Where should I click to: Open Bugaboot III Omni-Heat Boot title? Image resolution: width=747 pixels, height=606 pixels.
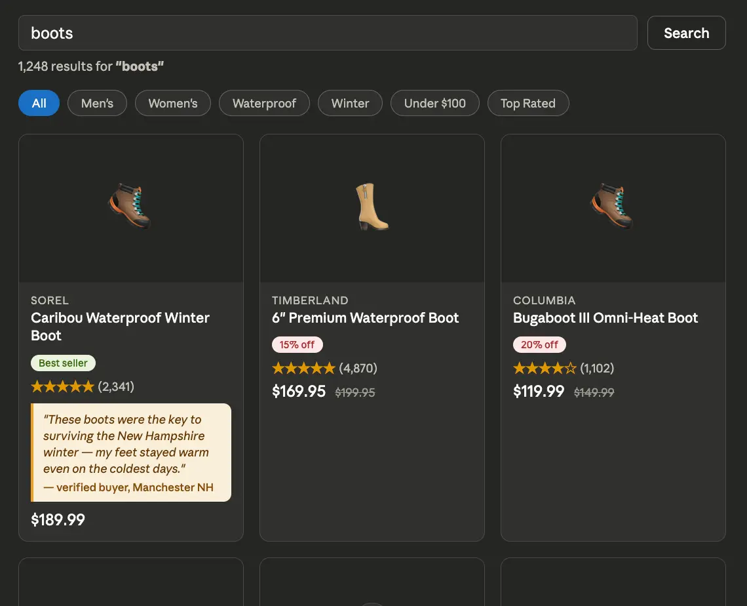[605, 318]
